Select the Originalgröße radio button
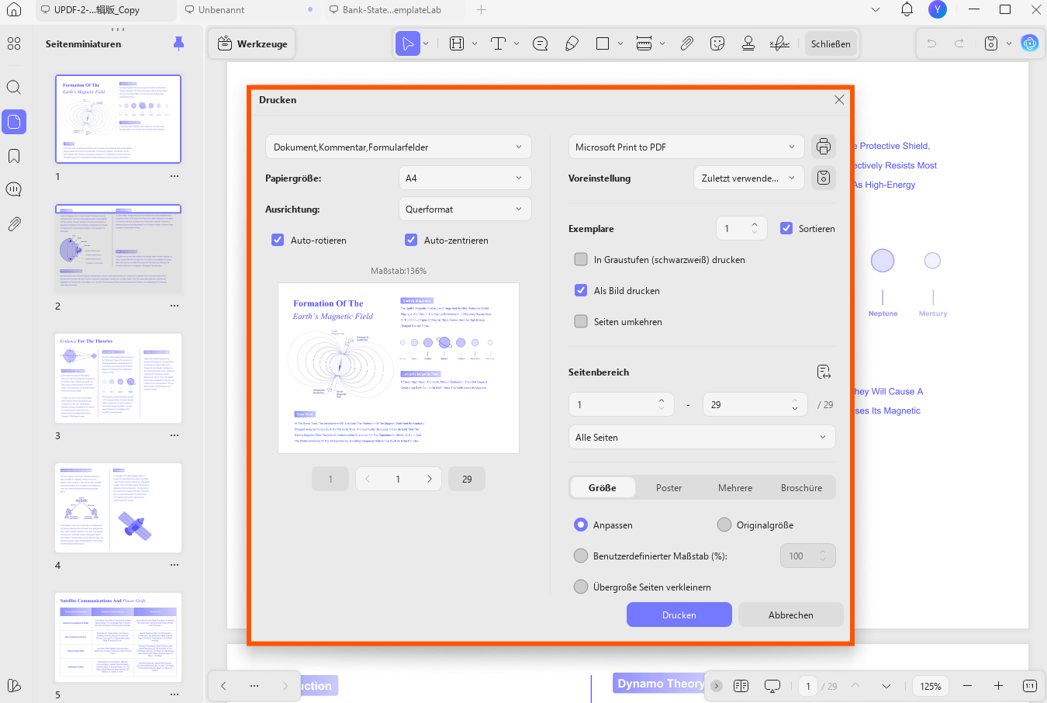The image size is (1047, 703). 724,525
